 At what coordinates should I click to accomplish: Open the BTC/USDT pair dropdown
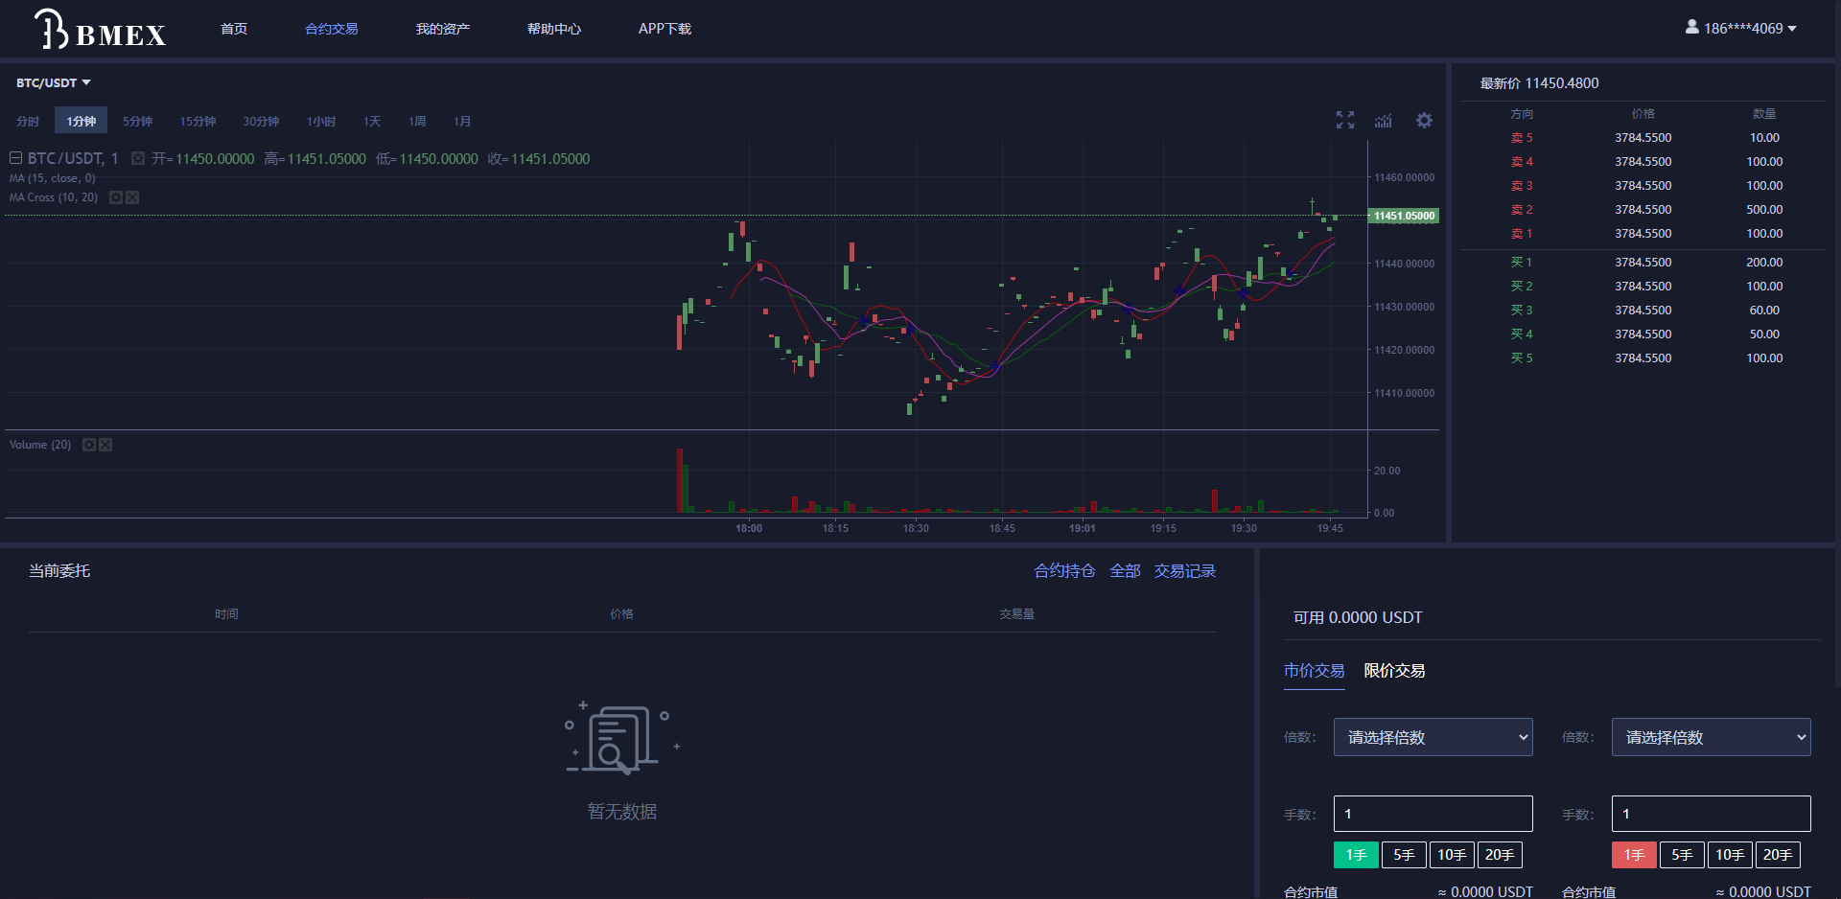click(x=54, y=83)
